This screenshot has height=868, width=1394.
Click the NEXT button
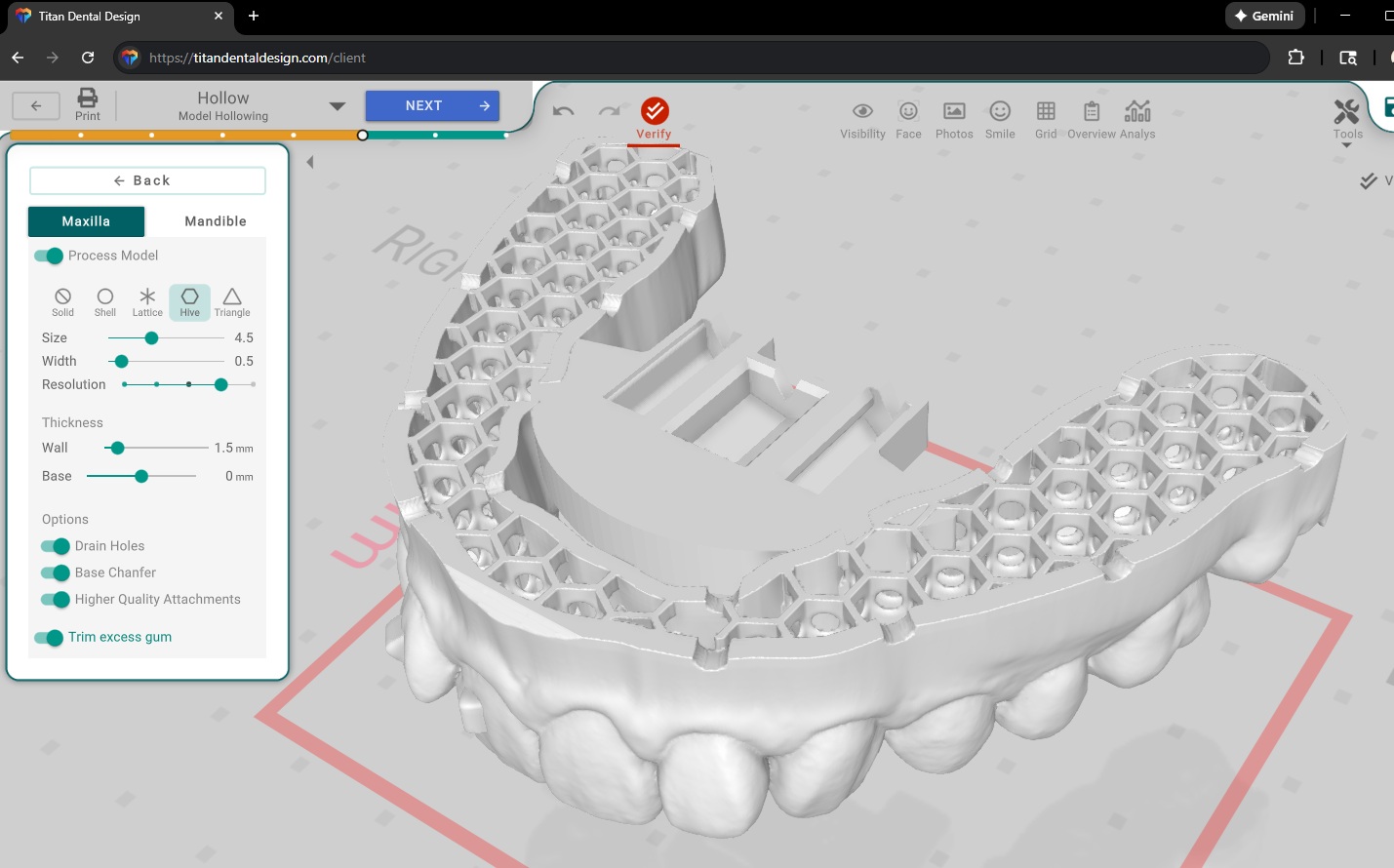pos(432,105)
